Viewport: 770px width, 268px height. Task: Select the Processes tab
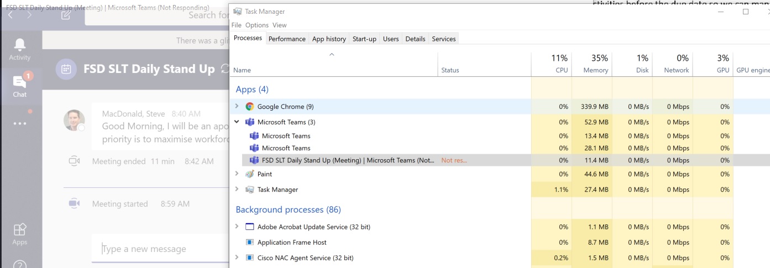click(248, 38)
